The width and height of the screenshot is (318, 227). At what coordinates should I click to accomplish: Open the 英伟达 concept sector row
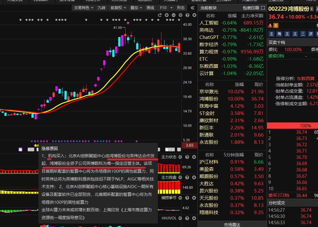click(232, 30)
